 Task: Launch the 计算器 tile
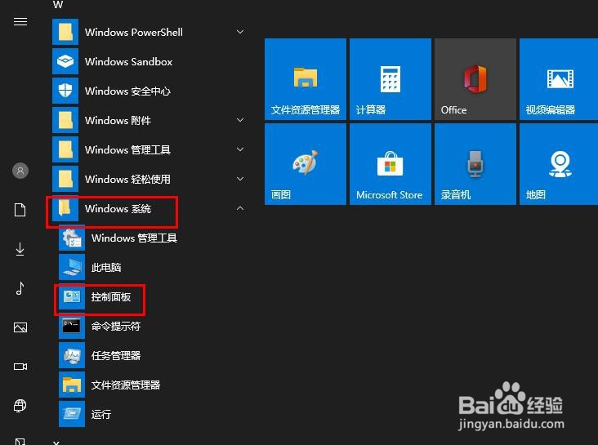click(390, 79)
